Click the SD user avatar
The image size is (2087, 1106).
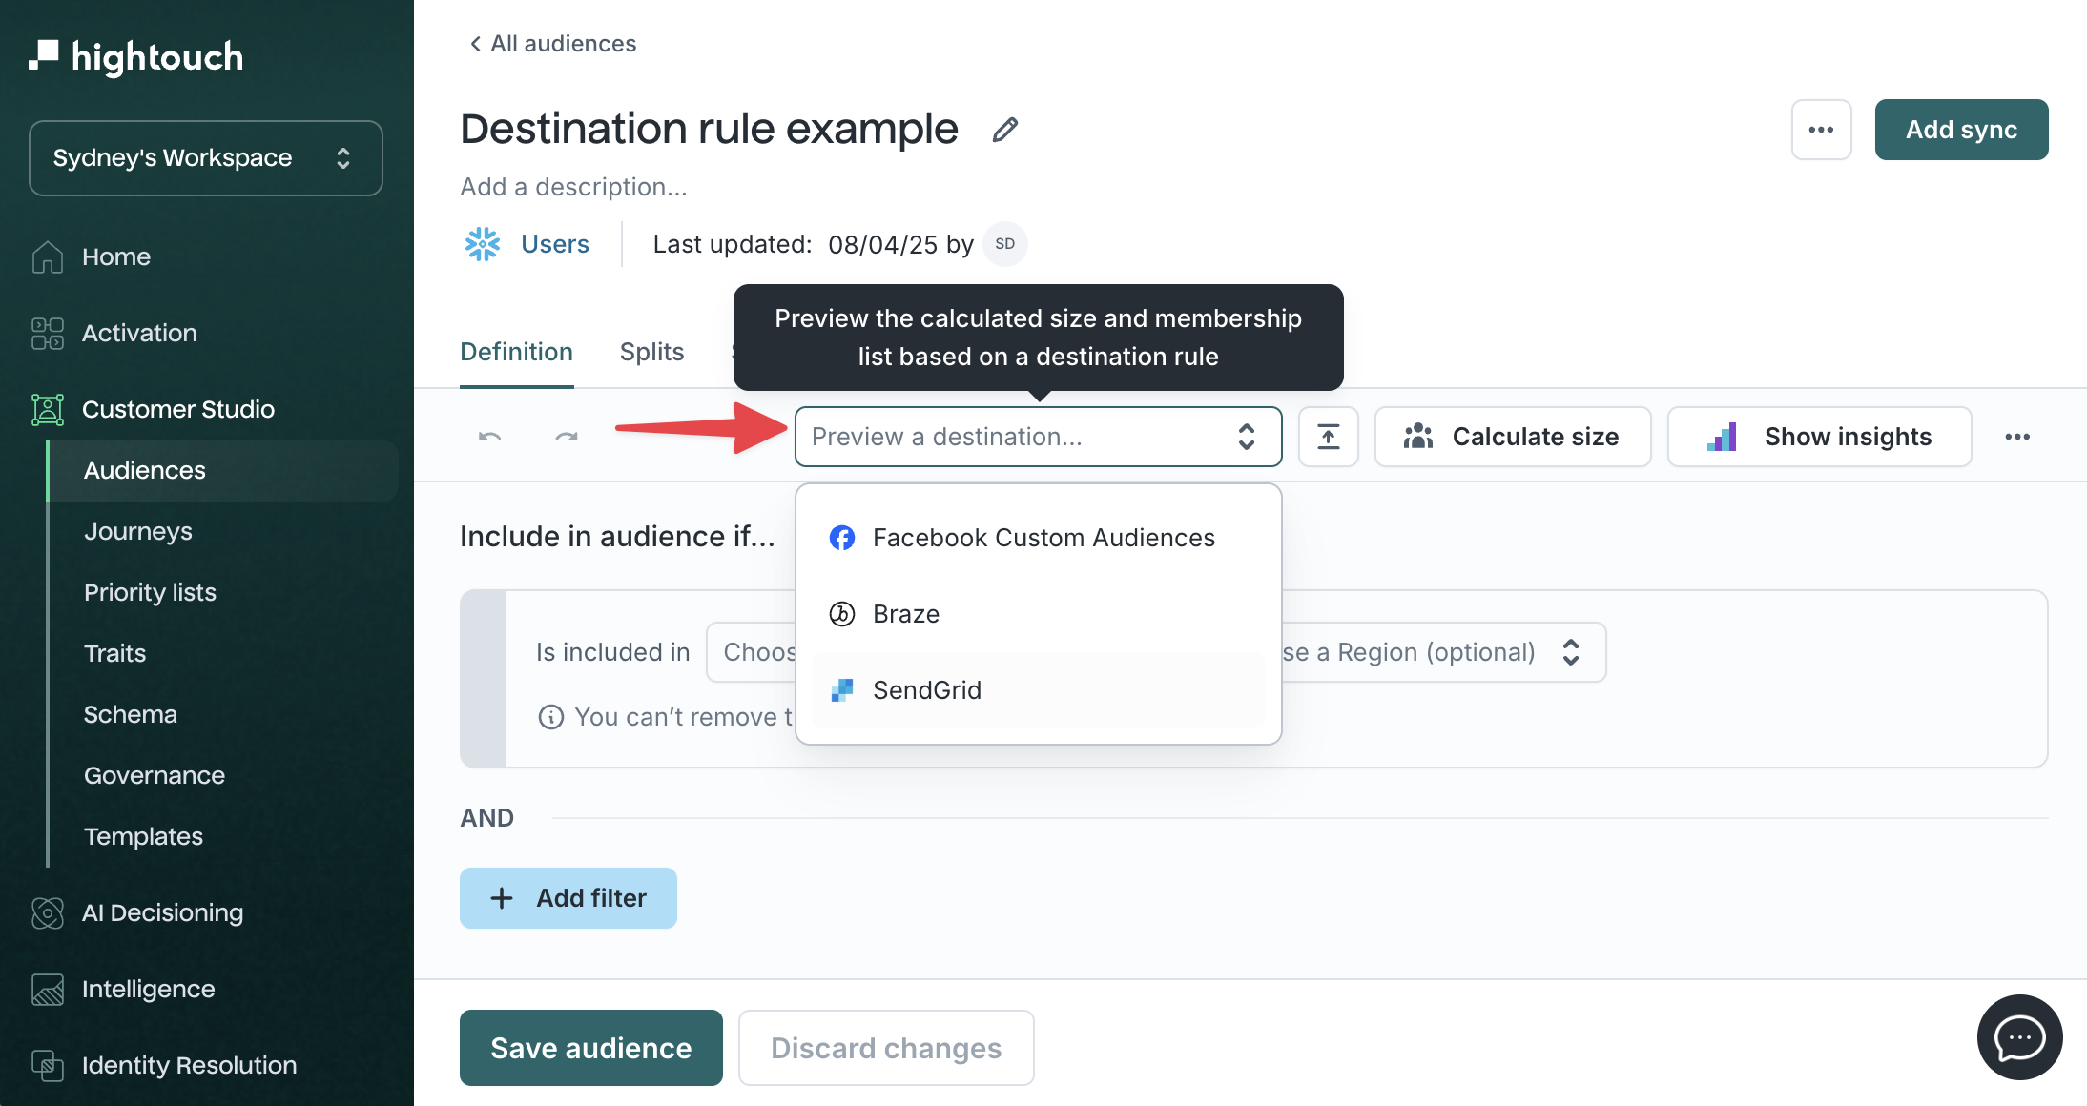point(1005,244)
